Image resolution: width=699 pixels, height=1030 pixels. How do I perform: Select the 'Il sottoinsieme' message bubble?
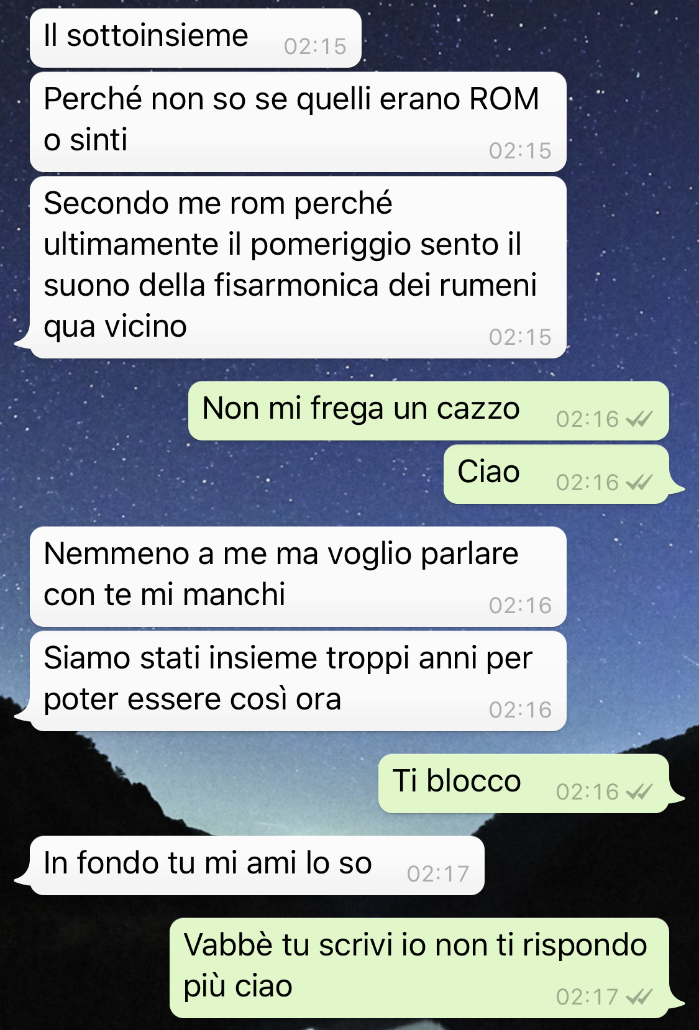click(x=196, y=38)
